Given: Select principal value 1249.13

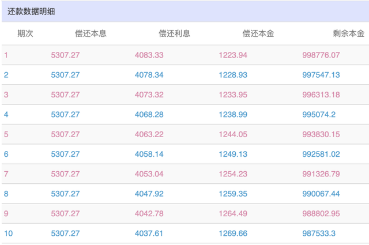Looking at the screenshot, I should tap(233, 154).
